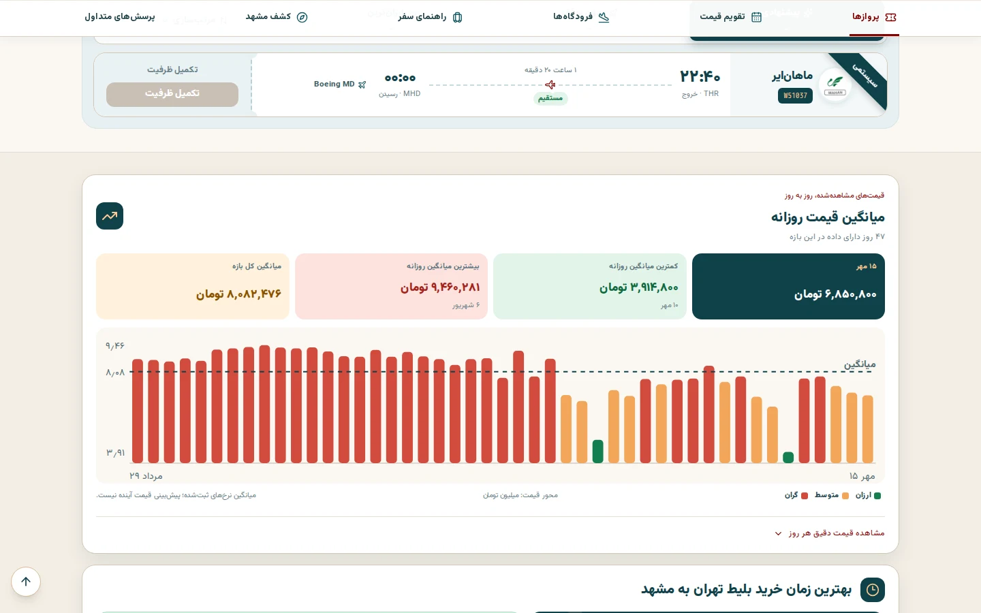Click the first red bar at ۲۹ مرداد
Image resolution: width=981 pixels, height=613 pixels.
(x=138, y=411)
